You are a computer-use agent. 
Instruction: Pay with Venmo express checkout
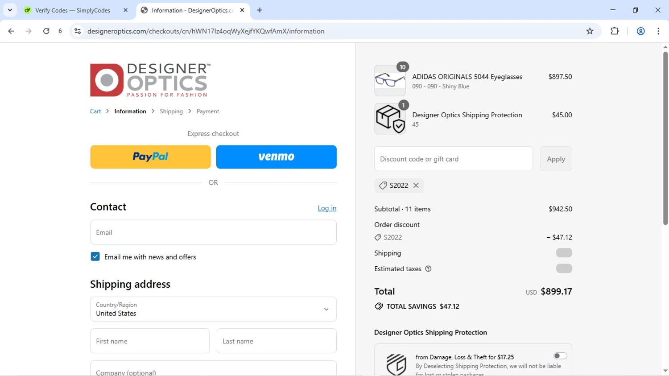277,157
